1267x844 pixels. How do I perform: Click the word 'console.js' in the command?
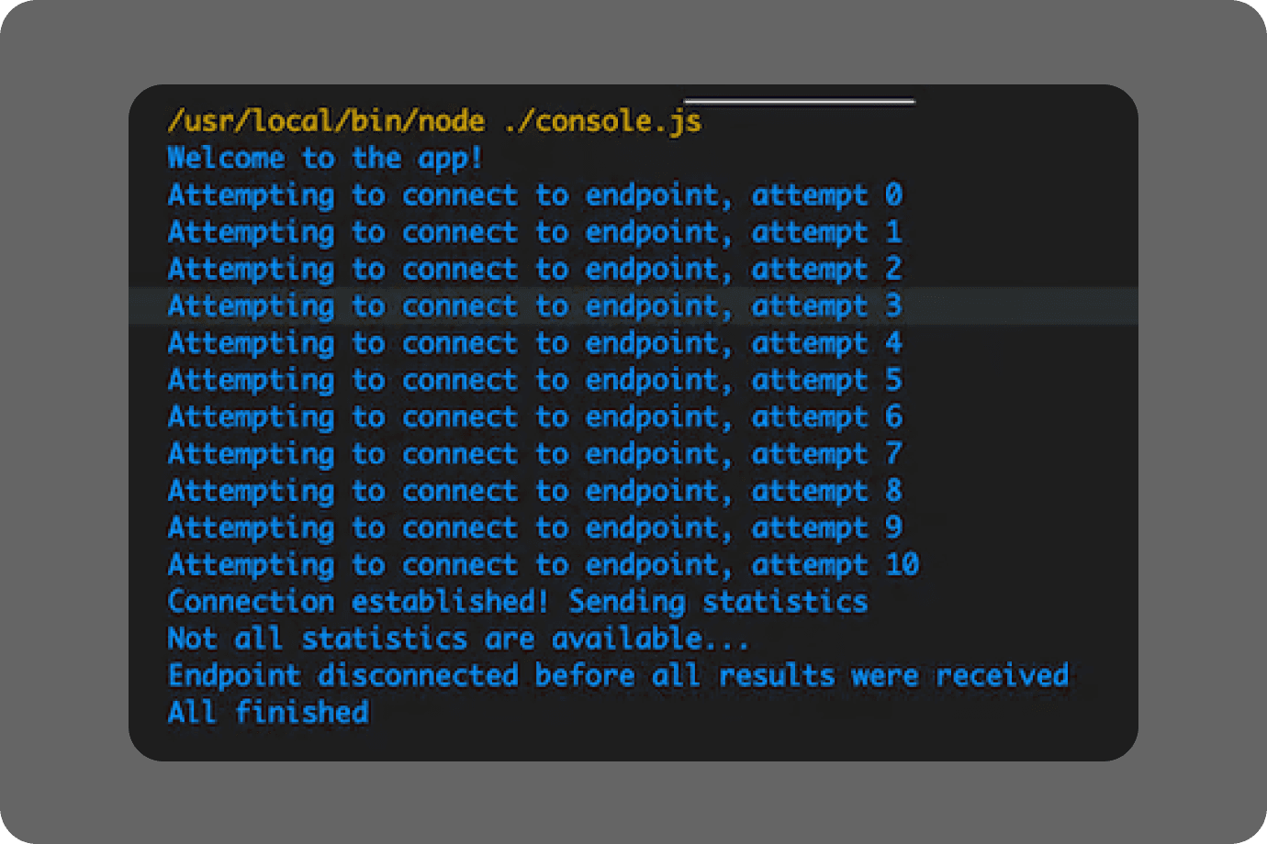[619, 121]
